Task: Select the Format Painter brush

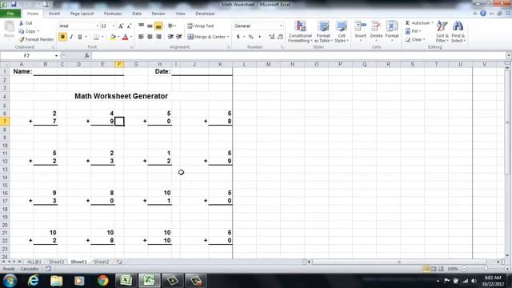Action: click(22, 39)
